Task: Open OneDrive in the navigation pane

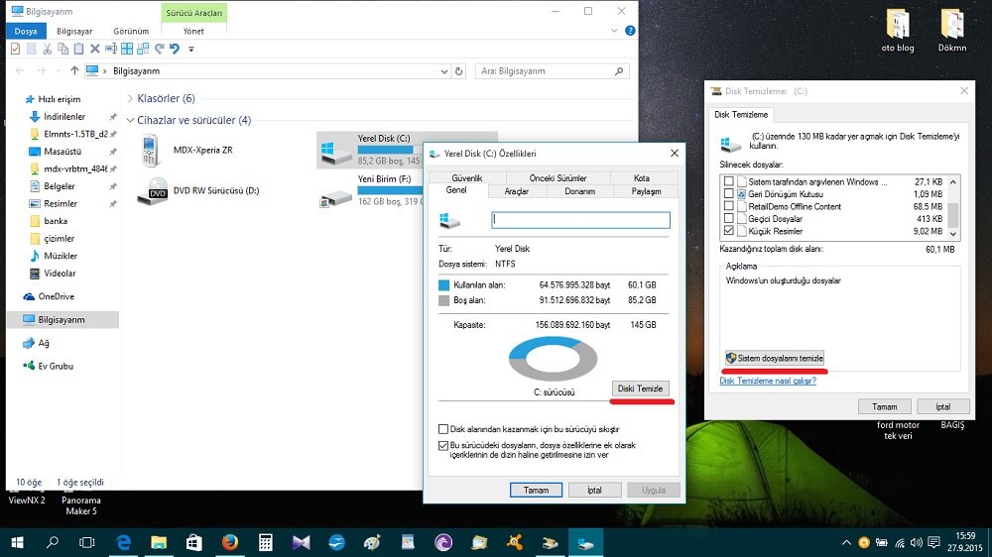Action: pyautogui.click(x=56, y=296)
